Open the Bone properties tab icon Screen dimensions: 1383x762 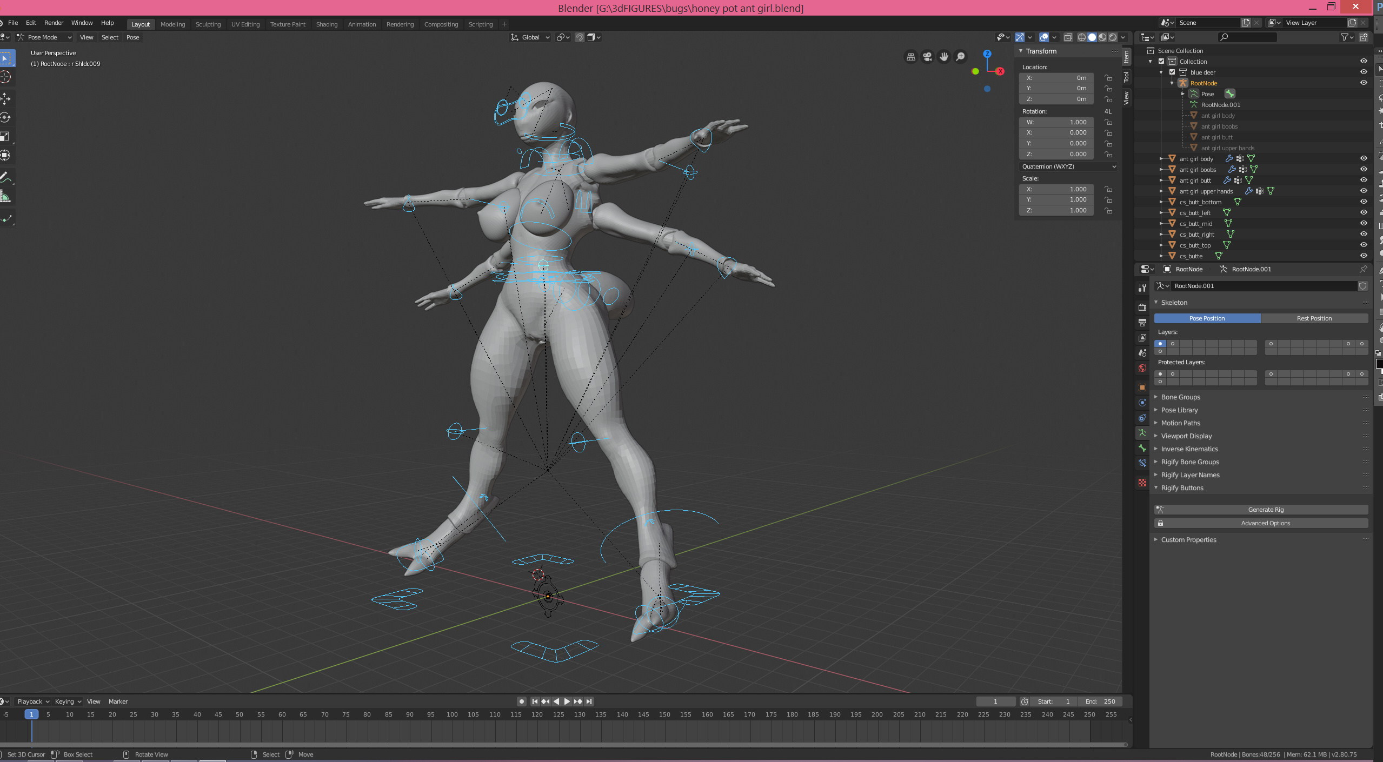[1142, 448]
